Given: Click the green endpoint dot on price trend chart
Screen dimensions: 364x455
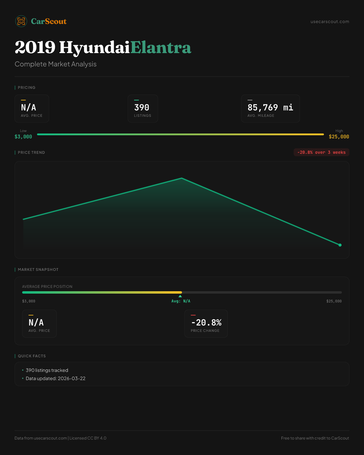Looking at the screenshot, I should [x=340, y=245].
